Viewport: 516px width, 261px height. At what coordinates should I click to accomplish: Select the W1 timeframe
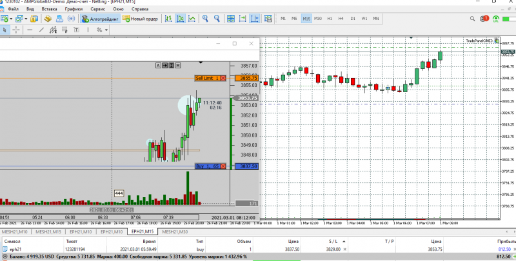coord(364,19)
